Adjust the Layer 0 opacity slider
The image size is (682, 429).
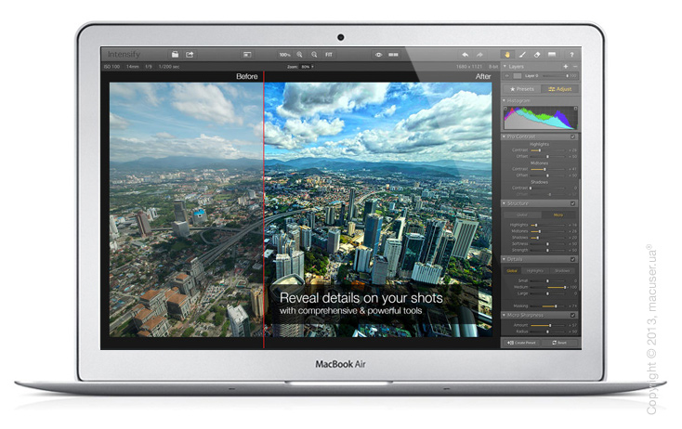pos(556,75)
